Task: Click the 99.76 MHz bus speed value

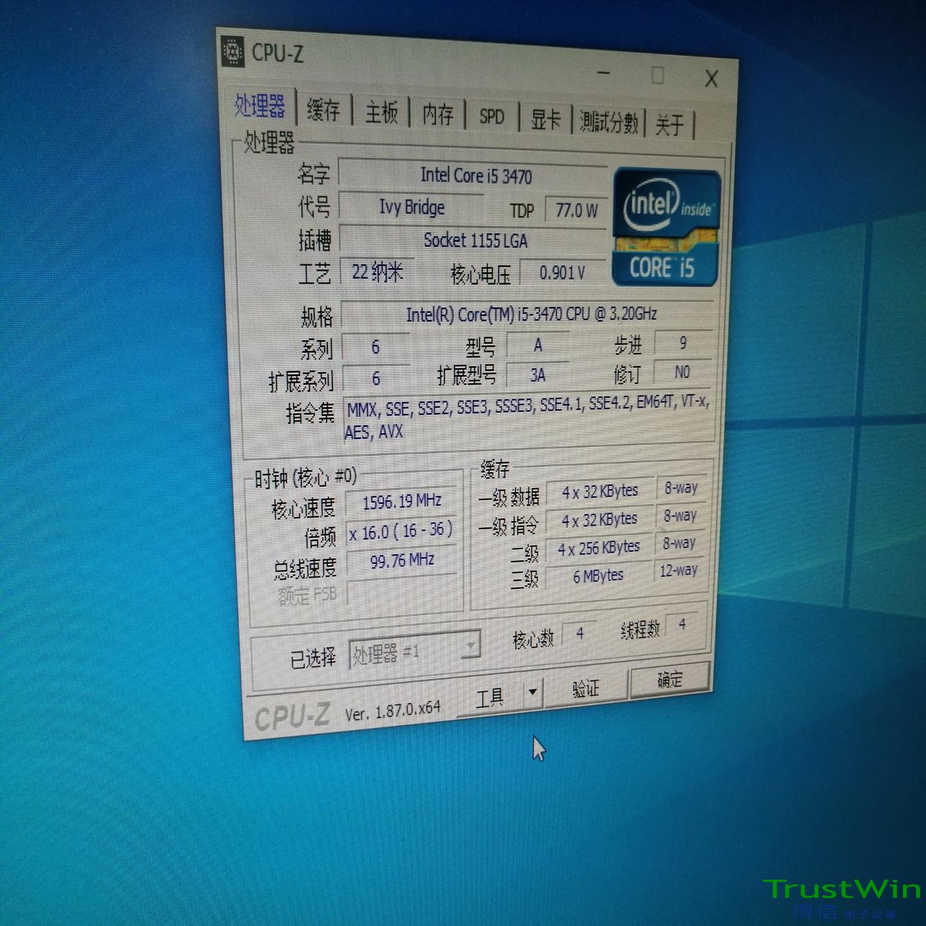Action: (x=402, y=561)
